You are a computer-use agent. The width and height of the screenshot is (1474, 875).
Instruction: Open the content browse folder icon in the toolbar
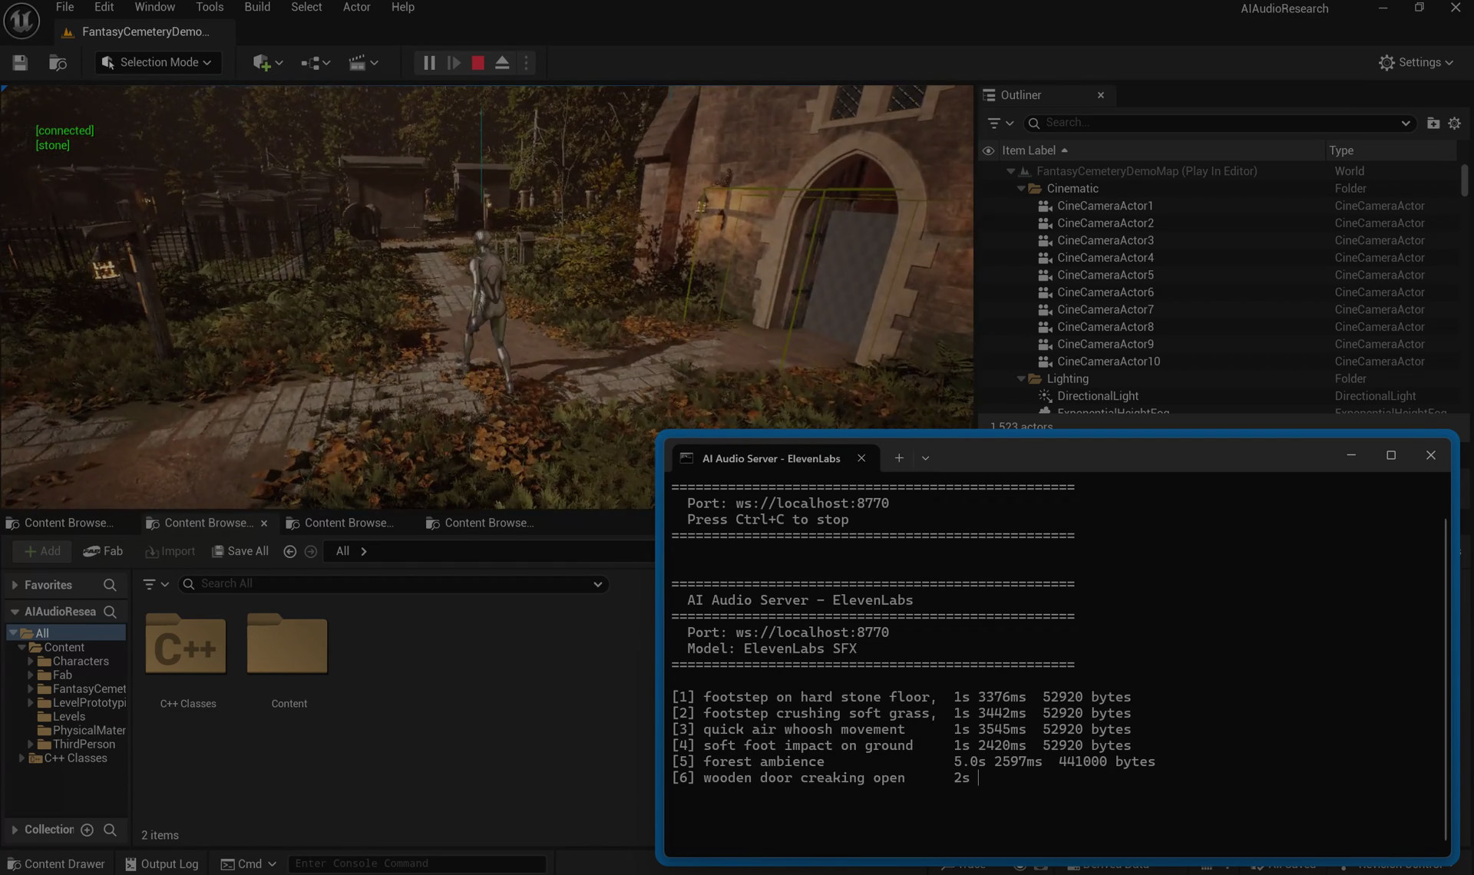pyautogui.click(x=58, y=63)
